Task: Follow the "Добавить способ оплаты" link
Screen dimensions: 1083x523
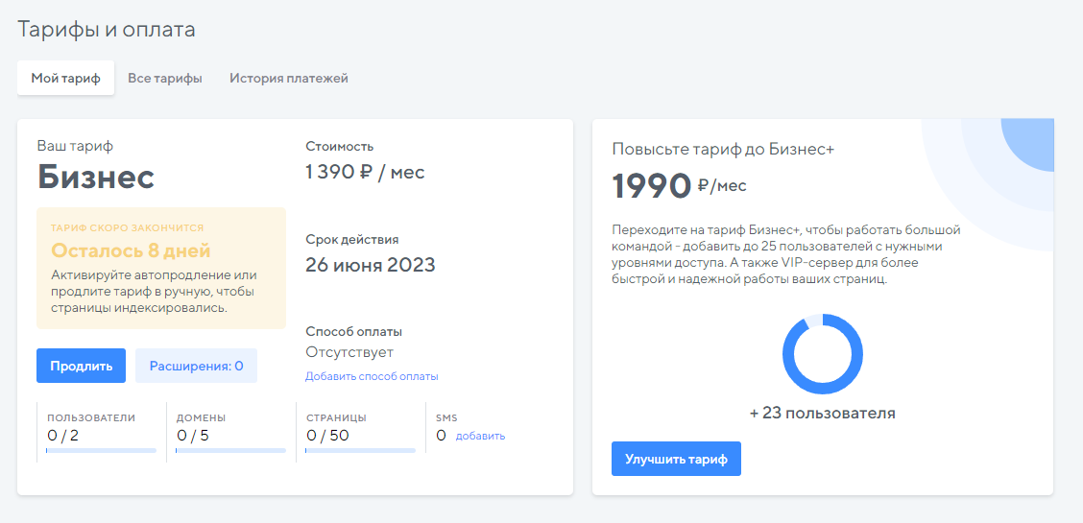Action: click(372, 376)
